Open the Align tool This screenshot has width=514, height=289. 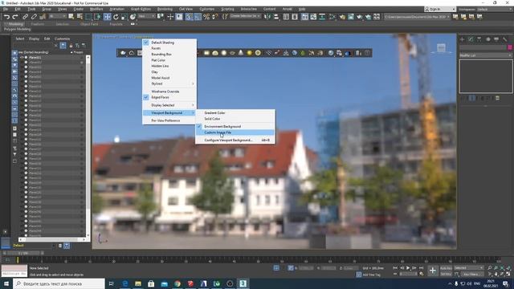coord(276,17)
